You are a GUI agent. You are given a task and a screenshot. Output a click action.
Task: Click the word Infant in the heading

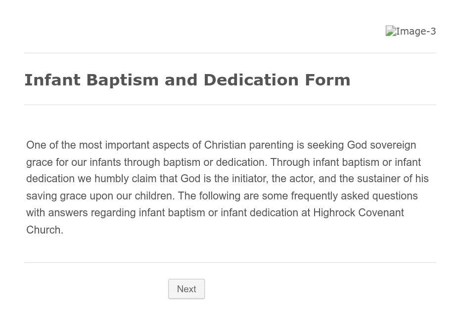(x=52, y=80)
